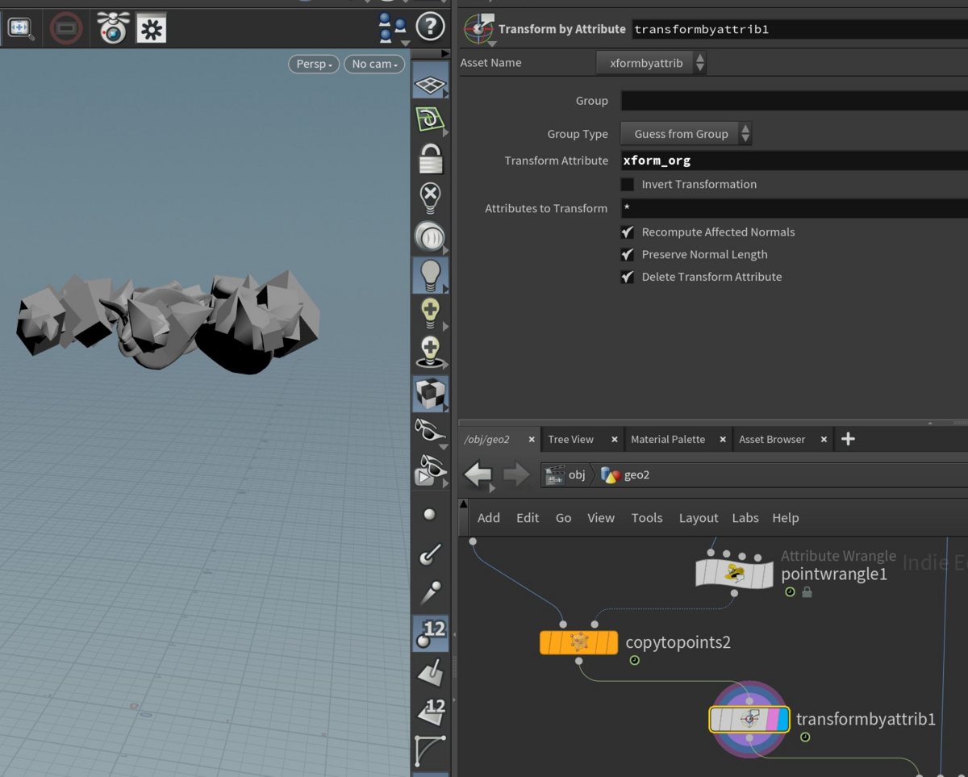Toggle the padlock lock-camera icon

coord(430,158)
